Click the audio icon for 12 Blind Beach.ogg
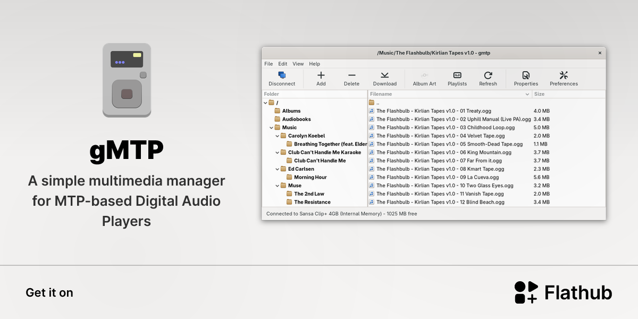The height and width of the screenshot is (319, 638). click(x=372, y=202)
